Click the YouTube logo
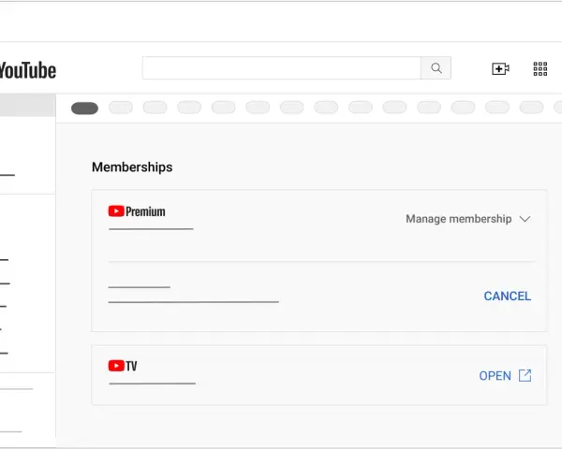 tap(28, 70)
